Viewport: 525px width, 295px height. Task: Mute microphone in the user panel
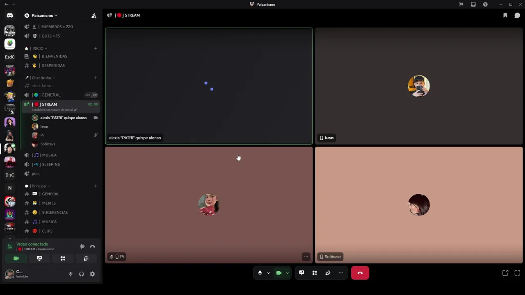[71, 274]
